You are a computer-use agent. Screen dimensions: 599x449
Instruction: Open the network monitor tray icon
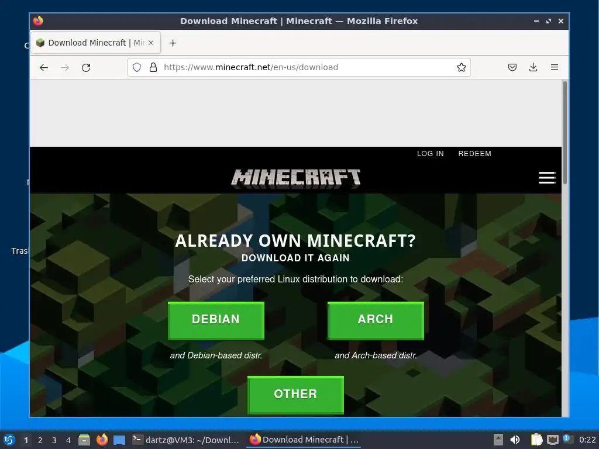552,440
